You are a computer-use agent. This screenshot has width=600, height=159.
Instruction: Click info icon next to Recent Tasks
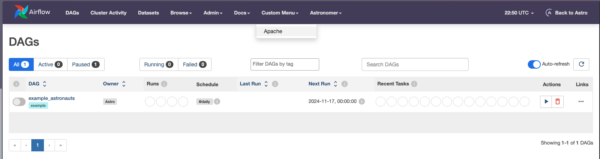click(414, 84)
